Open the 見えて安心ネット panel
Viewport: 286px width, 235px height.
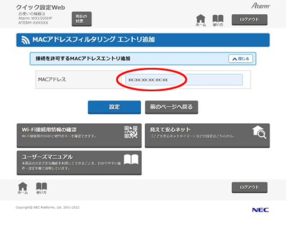(x=207, y=135)
